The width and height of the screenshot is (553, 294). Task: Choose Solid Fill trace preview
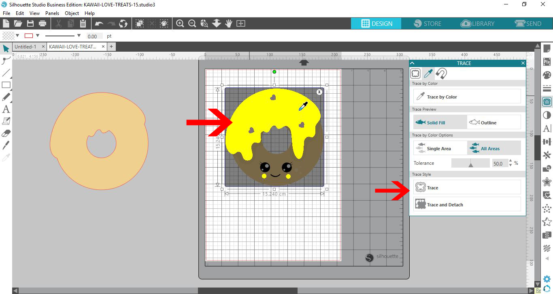(x=440, y=122)
